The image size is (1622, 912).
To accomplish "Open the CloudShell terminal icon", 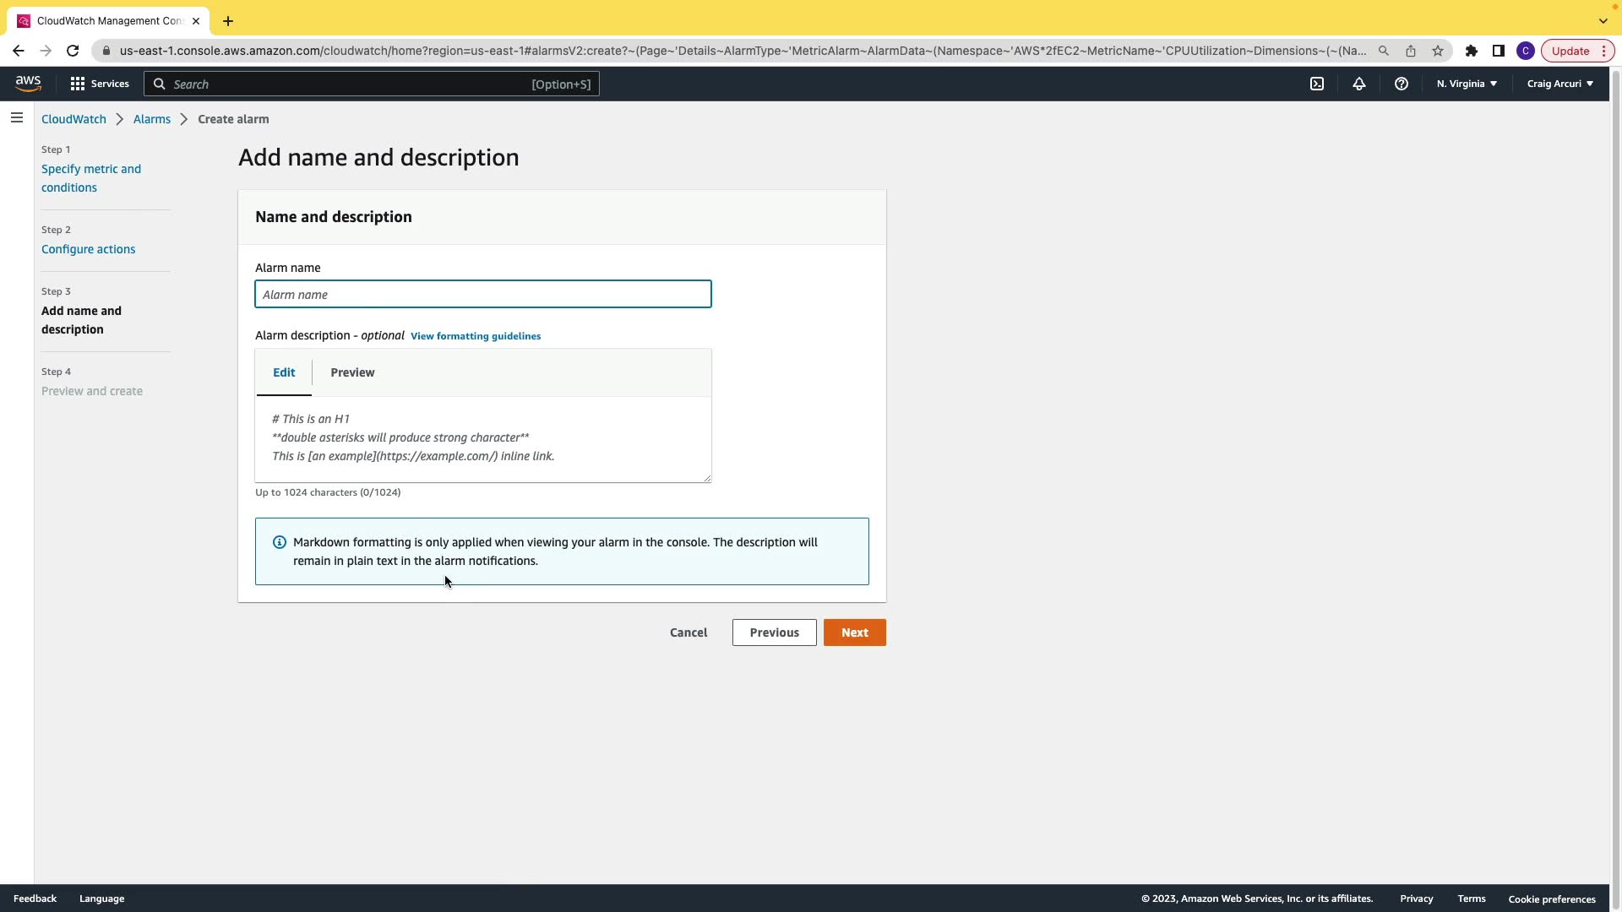I will (1316, 84).
